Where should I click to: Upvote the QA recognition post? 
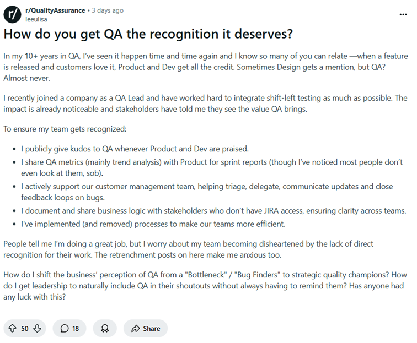pyautogui.click(x=12, y=328)
